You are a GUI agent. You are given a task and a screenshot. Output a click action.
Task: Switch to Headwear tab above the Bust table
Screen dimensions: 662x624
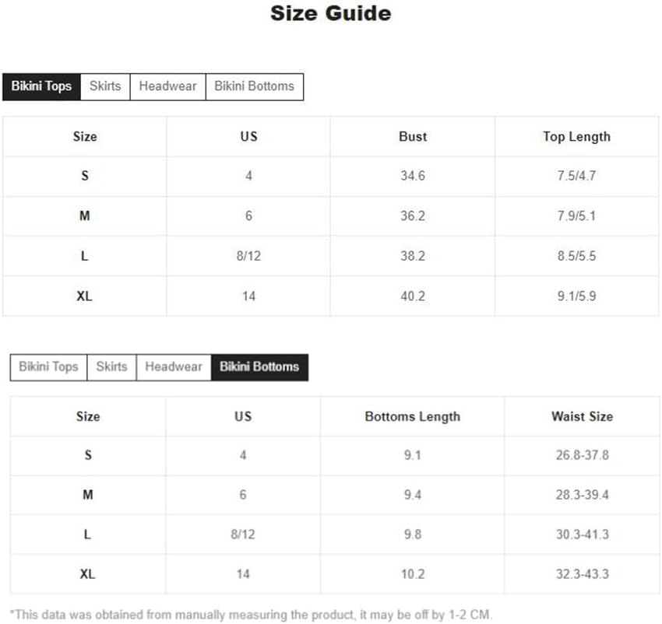pos(167,86)
